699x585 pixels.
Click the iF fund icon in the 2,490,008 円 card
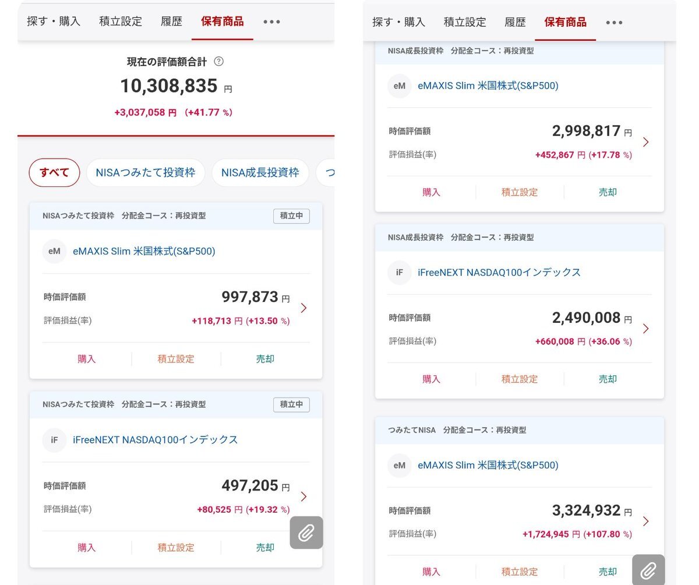(x=400, y=272)
